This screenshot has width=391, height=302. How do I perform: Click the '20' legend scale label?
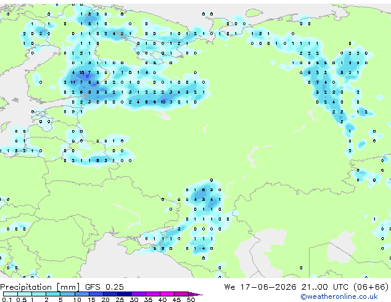point(105,300)
